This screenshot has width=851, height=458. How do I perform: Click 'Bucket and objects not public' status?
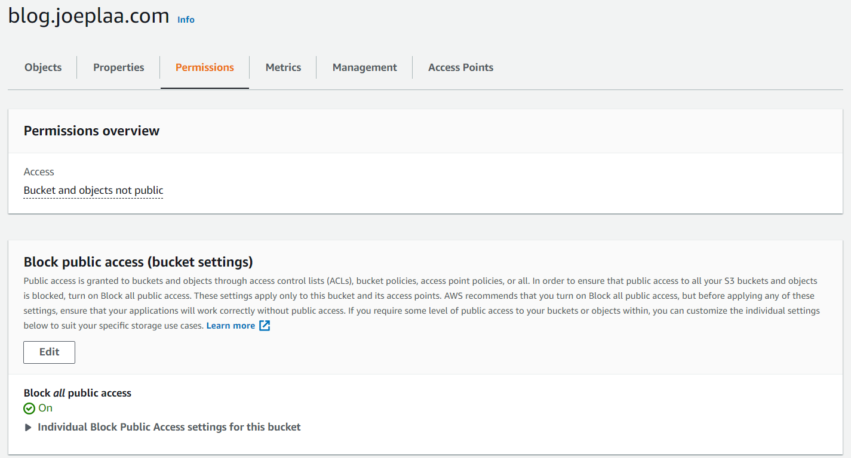click(x=93, y=191)
